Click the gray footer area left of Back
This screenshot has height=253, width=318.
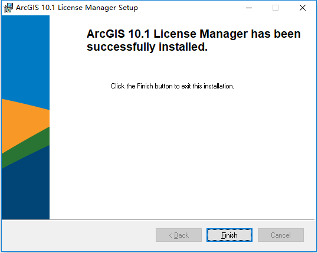click(x=78, y=235)
